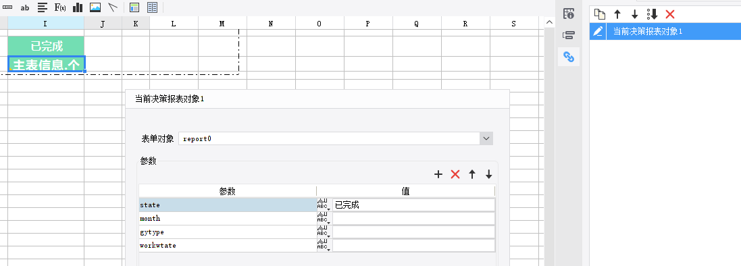The image size is (741, 266).
Task: Open the conditional attributes panel icon
Action: point(569,35)
